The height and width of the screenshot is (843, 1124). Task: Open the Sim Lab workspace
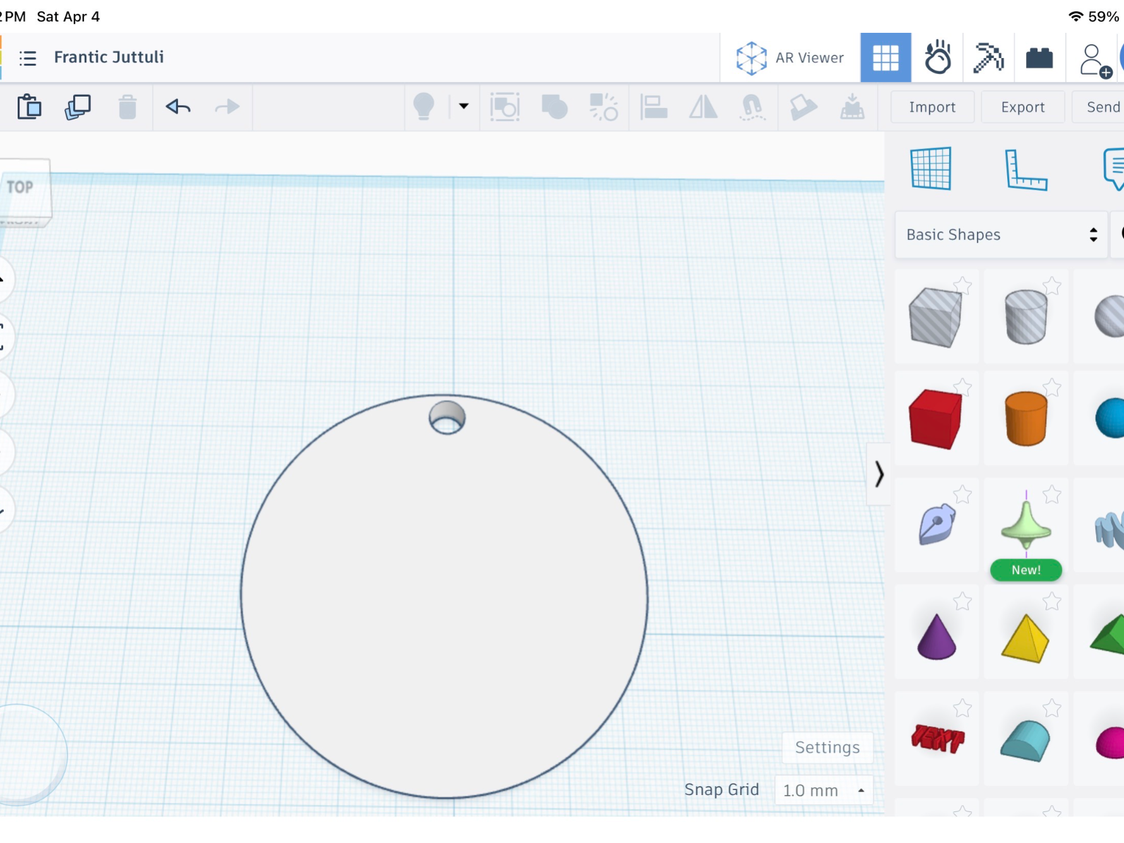pos(938,58)
